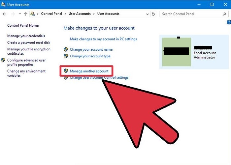Expand chevron between the User Accounts breadcrumbs

click(x=94, y=14)
